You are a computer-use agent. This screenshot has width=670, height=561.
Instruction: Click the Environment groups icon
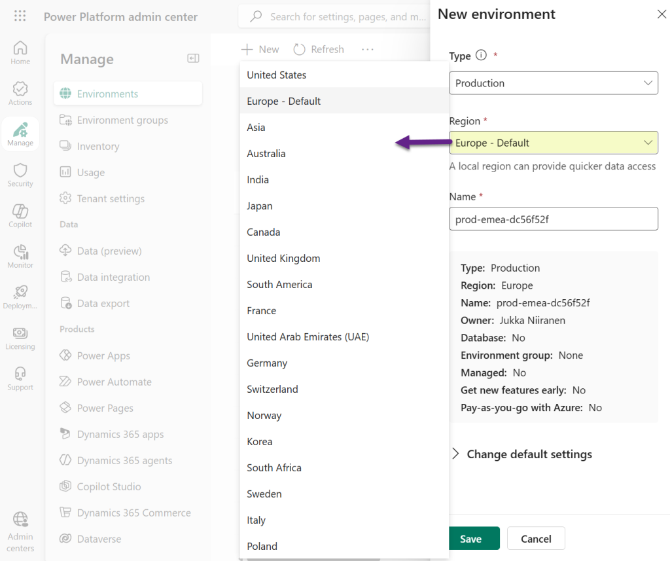click(x=65, y=120)
